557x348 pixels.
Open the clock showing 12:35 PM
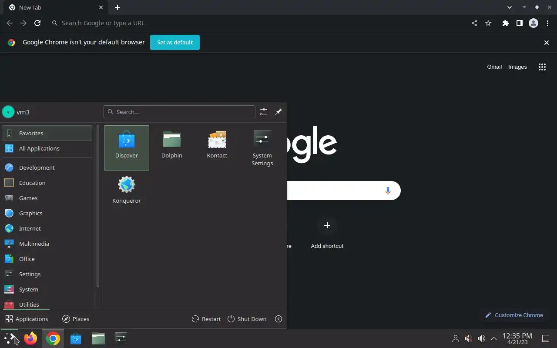click(517, 338)
